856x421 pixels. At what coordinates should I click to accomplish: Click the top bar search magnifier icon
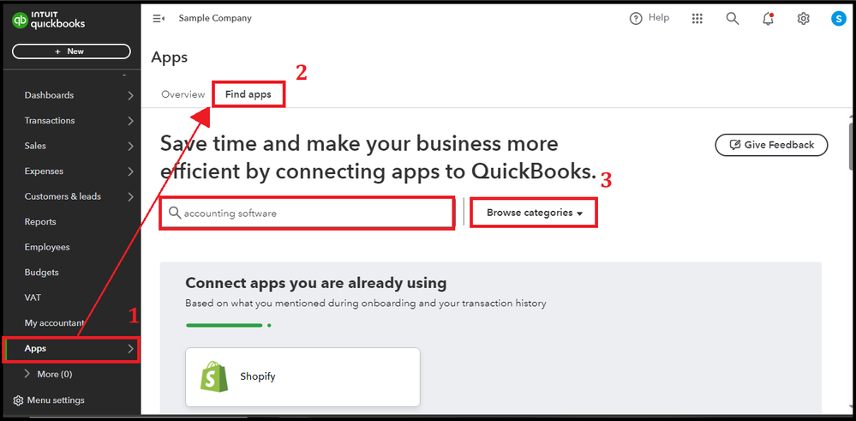tap(733, 18)
